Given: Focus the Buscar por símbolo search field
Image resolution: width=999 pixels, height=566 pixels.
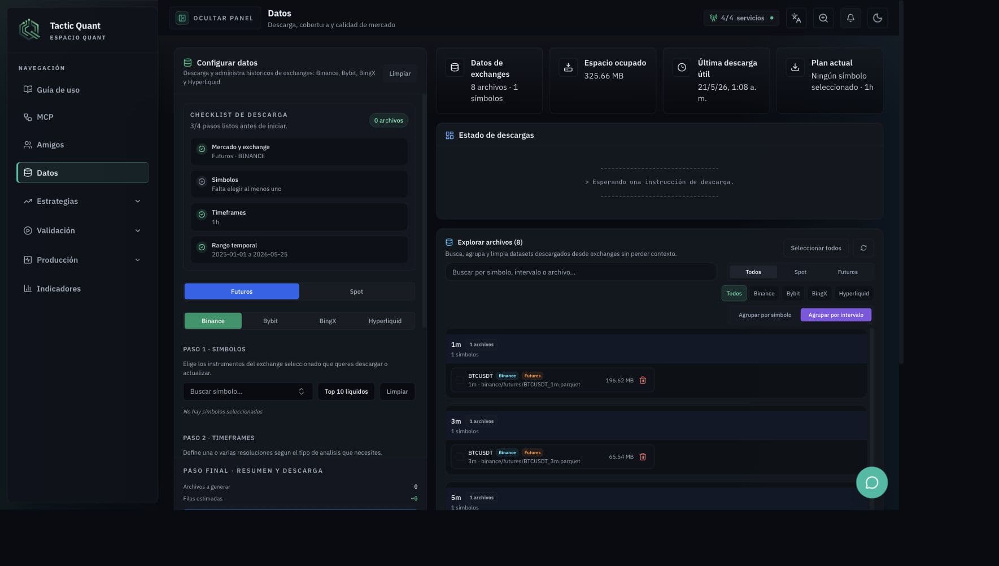Looking at the screenshot, I should [x=581, y=272].
